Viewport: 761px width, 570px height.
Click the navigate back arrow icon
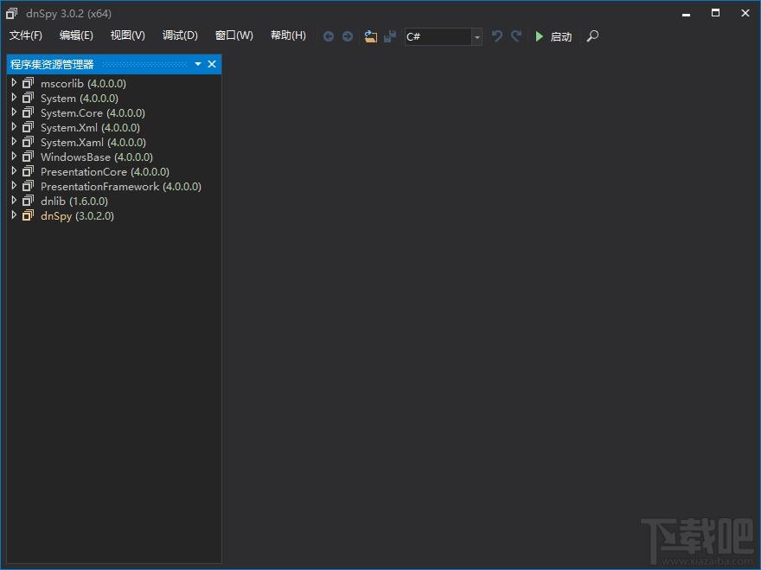point(328,36)
